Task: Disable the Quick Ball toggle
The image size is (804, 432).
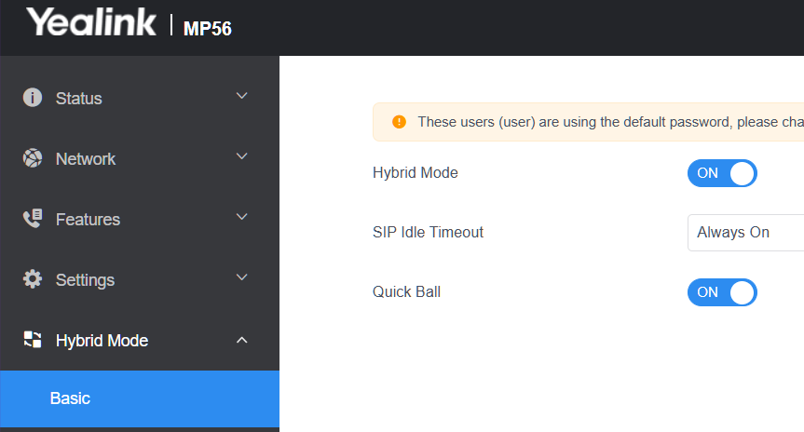Action: (722, 292)
